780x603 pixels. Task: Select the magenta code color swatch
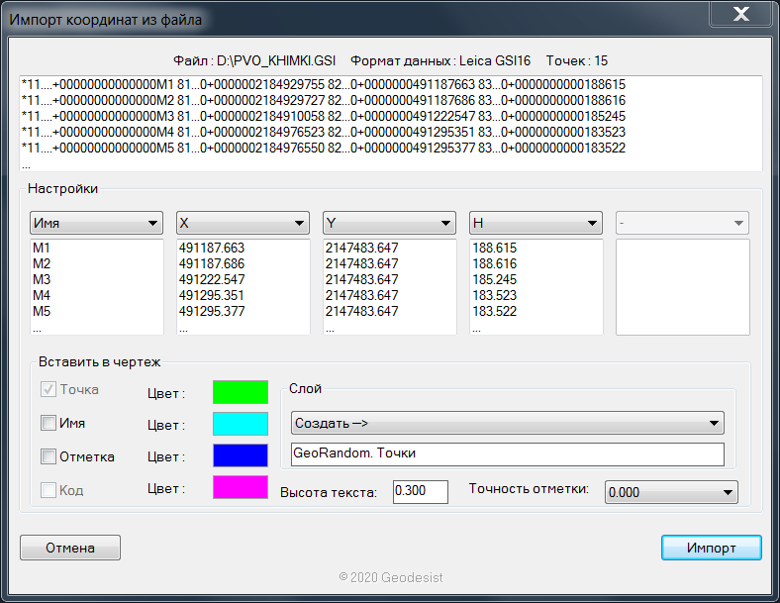click(x=241, y=487)
